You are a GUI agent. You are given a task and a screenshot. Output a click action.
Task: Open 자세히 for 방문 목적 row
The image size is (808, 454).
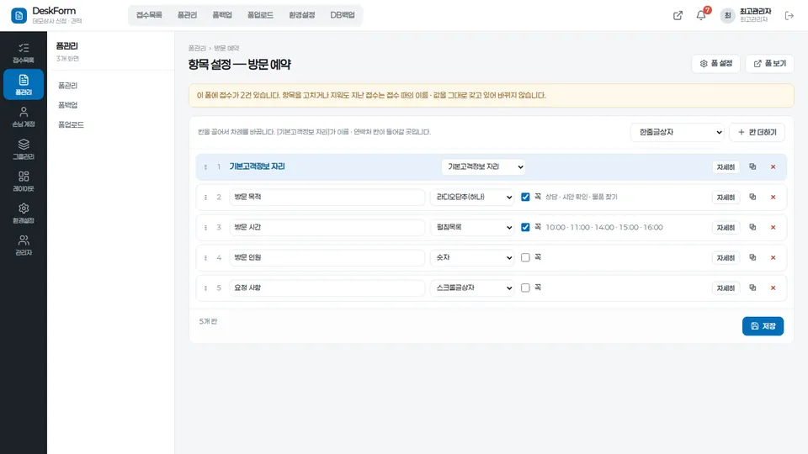pos(726,197)
